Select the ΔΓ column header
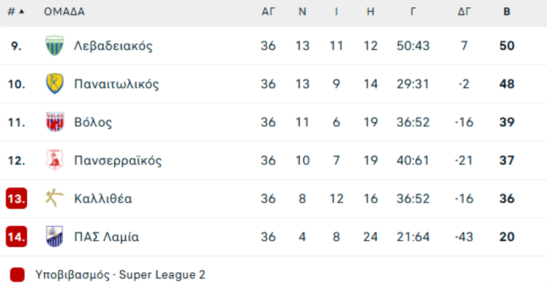 pos(464,12)
